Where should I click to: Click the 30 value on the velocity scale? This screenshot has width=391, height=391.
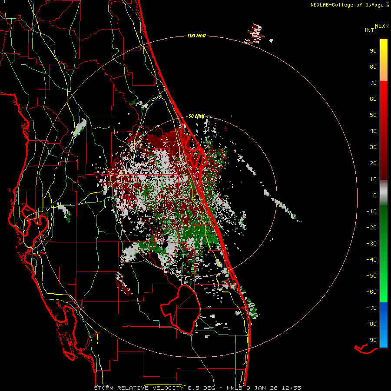coord(373,147)
